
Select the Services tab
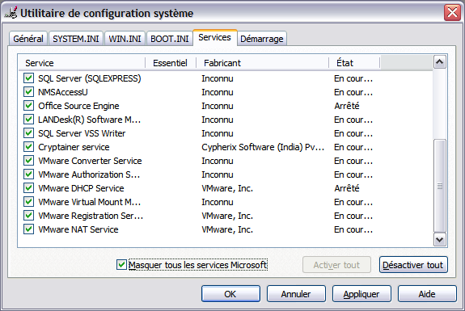(x=214, y=38)
